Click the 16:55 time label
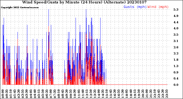183x99 pixels. click(x=119, y=94)
